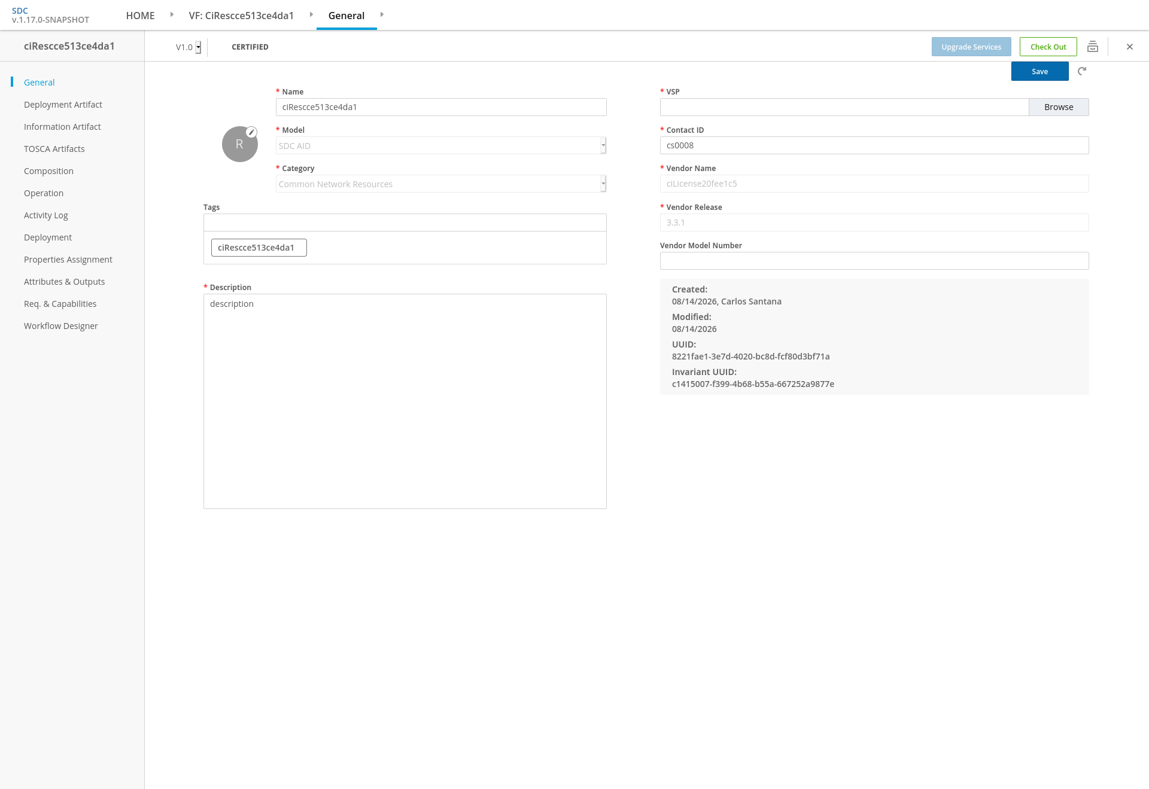Click into the Tags input field
Viewport: 1149px width, 789px height.
coord(405,223)
